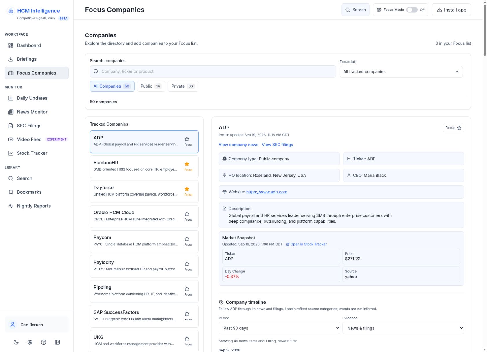The width and height of the screenshot is (487, 352).
Task: Click the Company timeline history icon
Action: pyautogui.click(x=221, y=302)
